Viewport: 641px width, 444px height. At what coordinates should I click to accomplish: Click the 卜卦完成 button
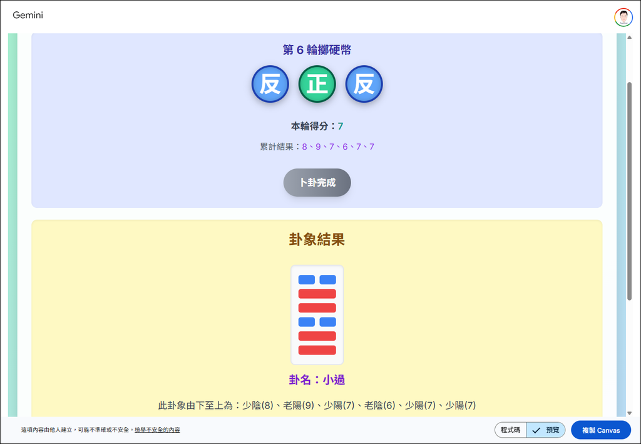click(x=317, y=182)
